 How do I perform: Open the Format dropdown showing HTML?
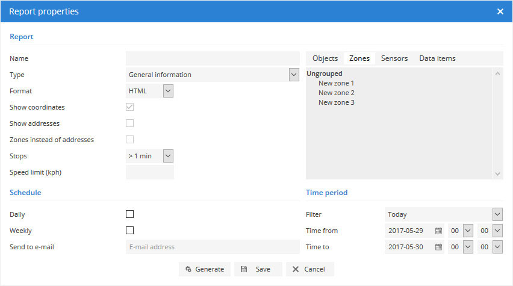point(168,91)
